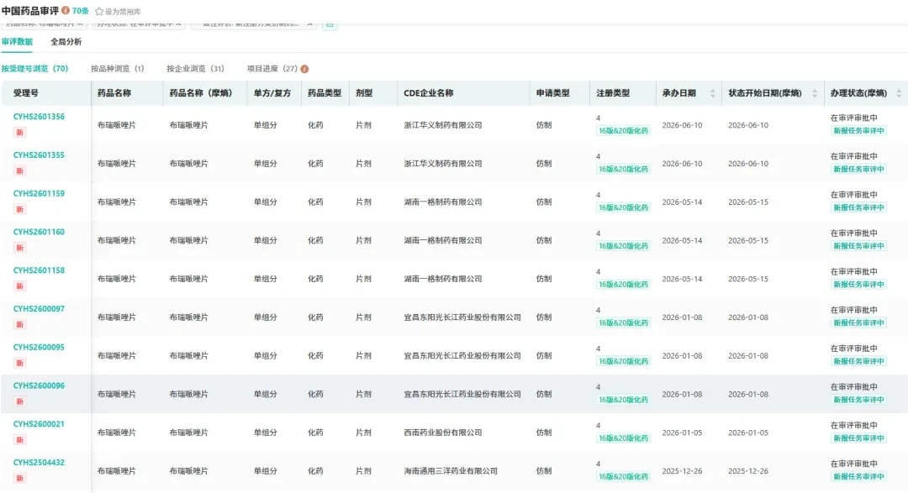Click the info icon next to 项目进度 (27)

tap(304, 69)
